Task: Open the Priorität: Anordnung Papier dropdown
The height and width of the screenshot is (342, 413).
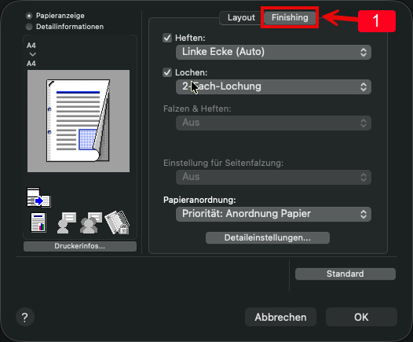Action: click(273, 214)
